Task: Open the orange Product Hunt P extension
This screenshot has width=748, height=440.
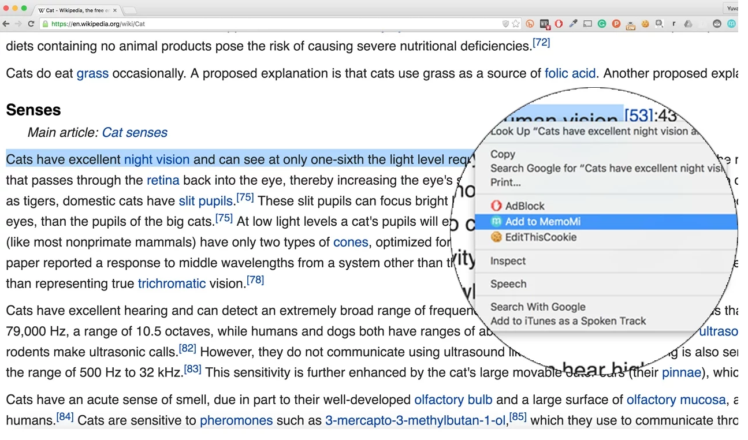Action: tap(616, 24)
